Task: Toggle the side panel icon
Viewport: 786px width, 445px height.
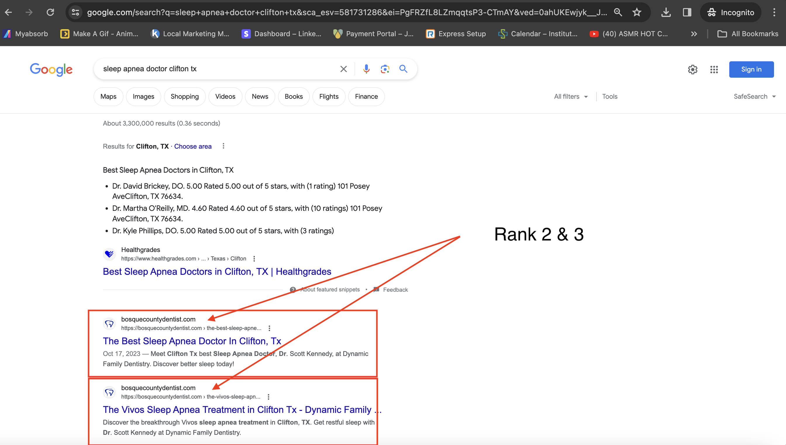Action: pyautogui.click(x=687, y=12)
